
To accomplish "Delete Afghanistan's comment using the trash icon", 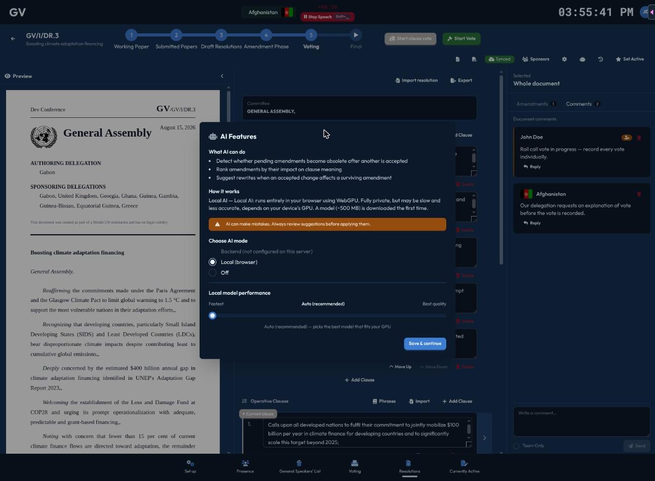I will coord(639,194).
